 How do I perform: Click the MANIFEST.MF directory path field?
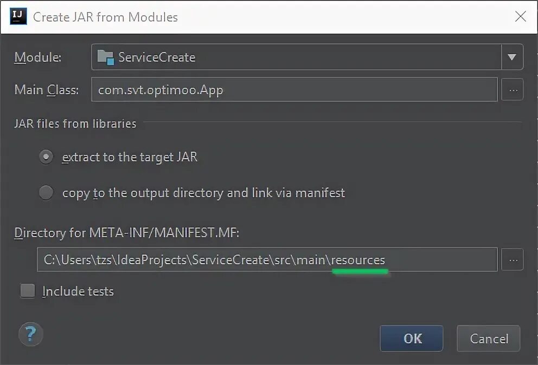pos(267,260)
